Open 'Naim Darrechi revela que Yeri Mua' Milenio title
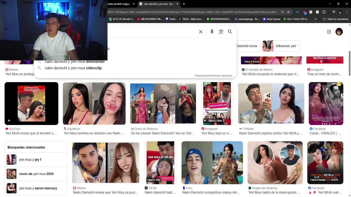Viewport: 351px width, 197px height. point(106,193)
